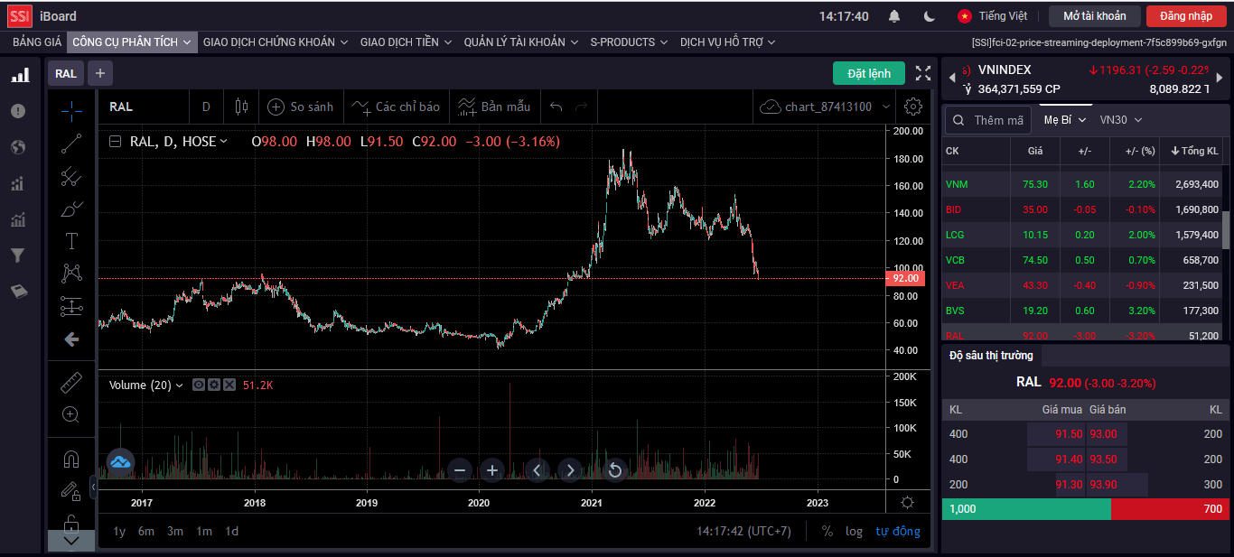Open Các chỉ báo indicators
Screen dimensions: 1234x557
(x=396, y=107)
